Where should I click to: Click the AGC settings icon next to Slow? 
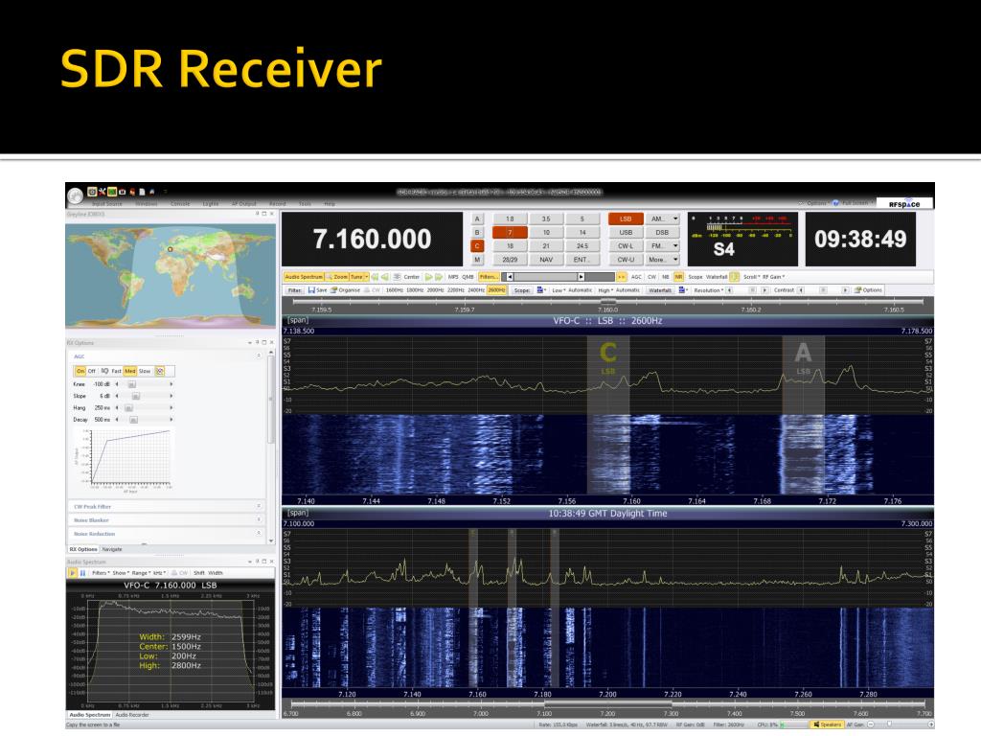pos(160,371)
